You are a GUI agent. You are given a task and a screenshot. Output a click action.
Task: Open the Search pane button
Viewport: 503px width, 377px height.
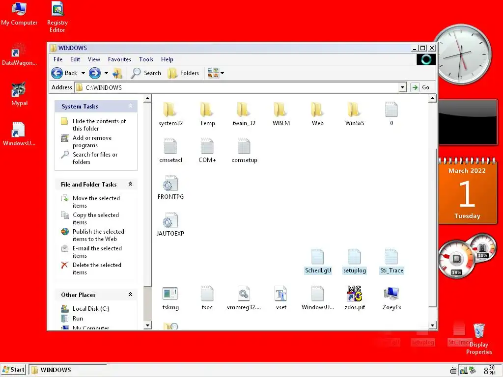tap(146, 73)
